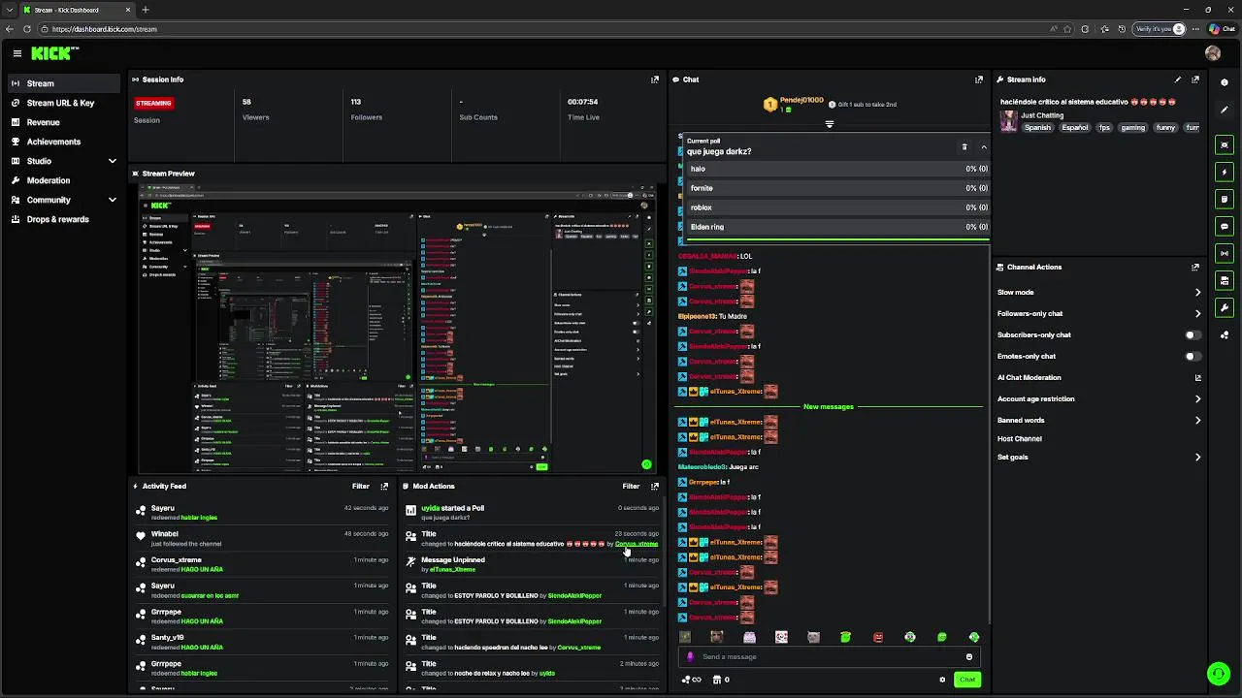1242x698 pixels.
Task: Expand the leaderboard handle below Pendej01000
Action: (x=829, y=124)
